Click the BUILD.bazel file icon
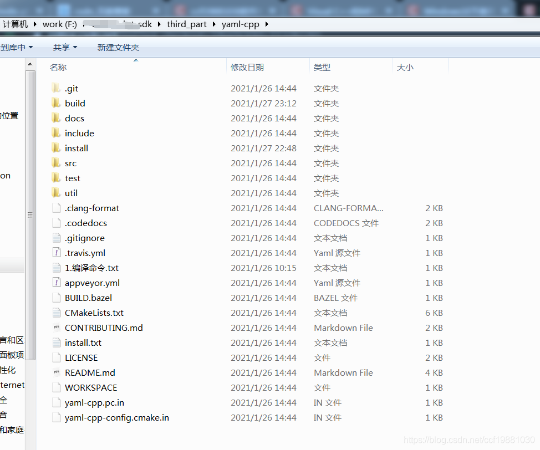 56,298
